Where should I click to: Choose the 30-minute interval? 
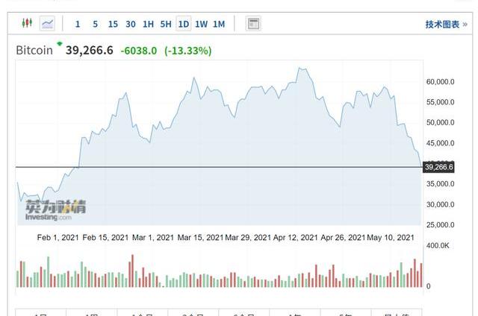(x=131, y=24)
